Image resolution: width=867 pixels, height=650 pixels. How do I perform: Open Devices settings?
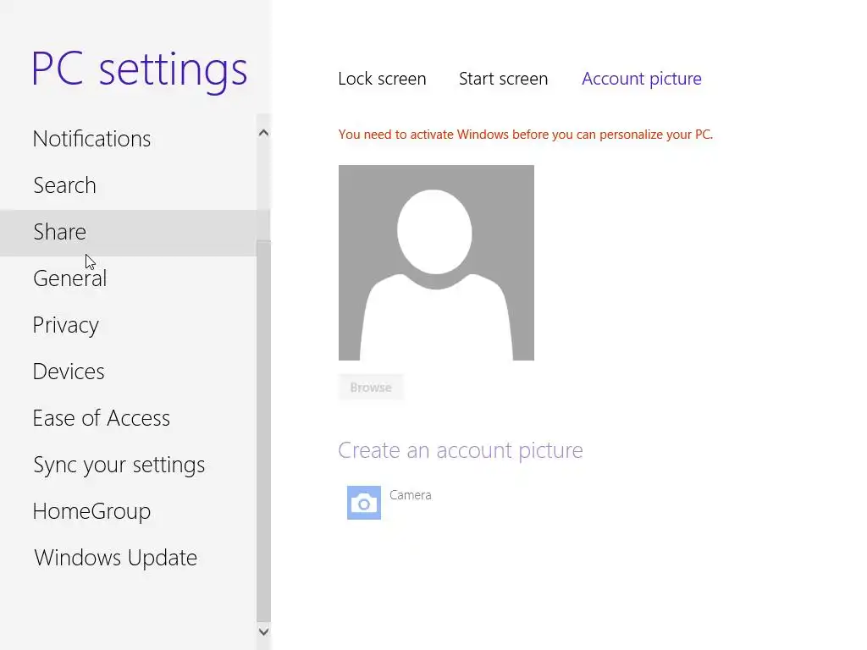(69, 372)
